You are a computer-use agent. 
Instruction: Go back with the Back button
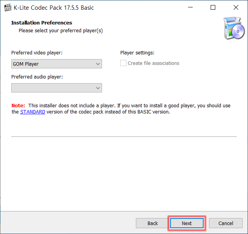153,223
